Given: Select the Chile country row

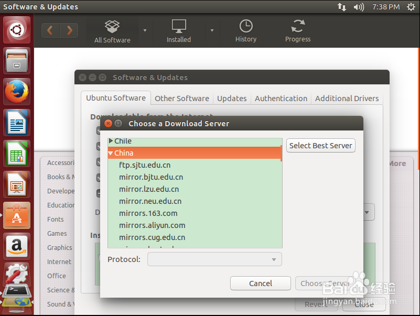Looking at the screenshot, I should click(195, 141).
